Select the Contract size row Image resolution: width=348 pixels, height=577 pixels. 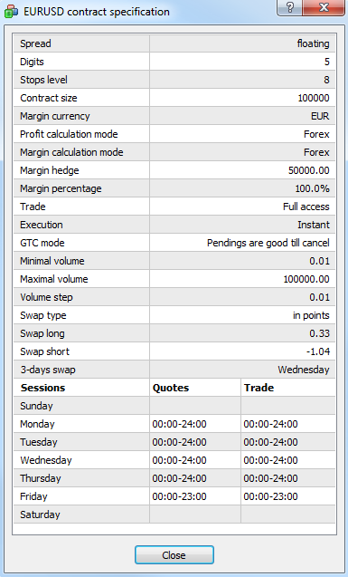[174, 98]
